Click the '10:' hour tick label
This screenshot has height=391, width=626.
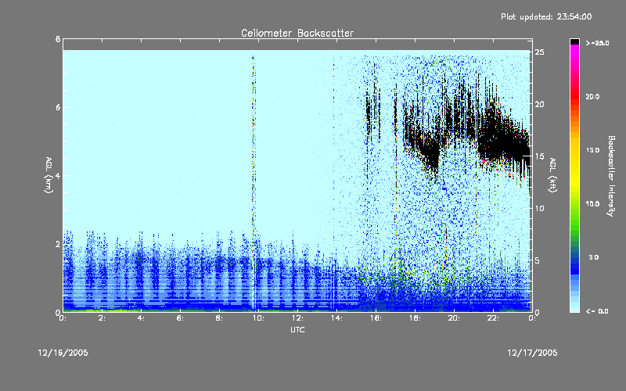click(x=258, y=318)
